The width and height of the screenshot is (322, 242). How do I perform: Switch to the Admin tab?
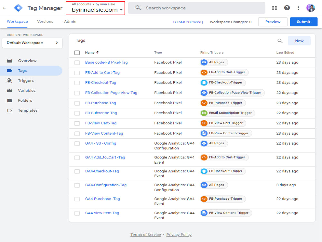[70, 22]
